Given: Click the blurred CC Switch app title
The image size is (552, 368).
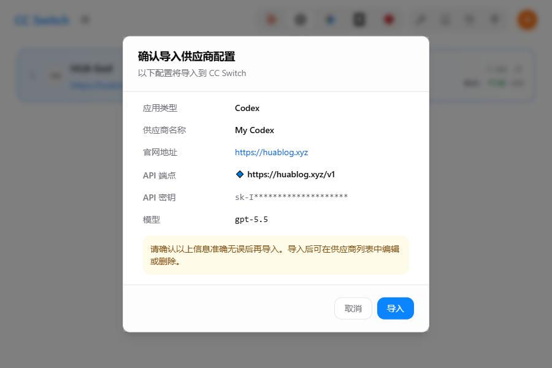Looking at the screenshot, I should 42,20.
